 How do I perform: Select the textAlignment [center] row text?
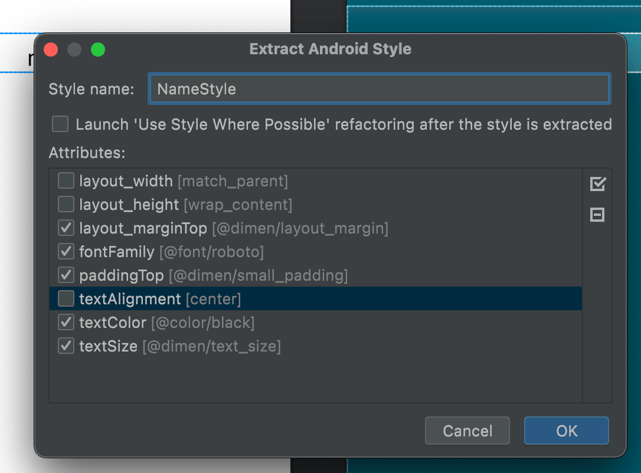point(160,299)
